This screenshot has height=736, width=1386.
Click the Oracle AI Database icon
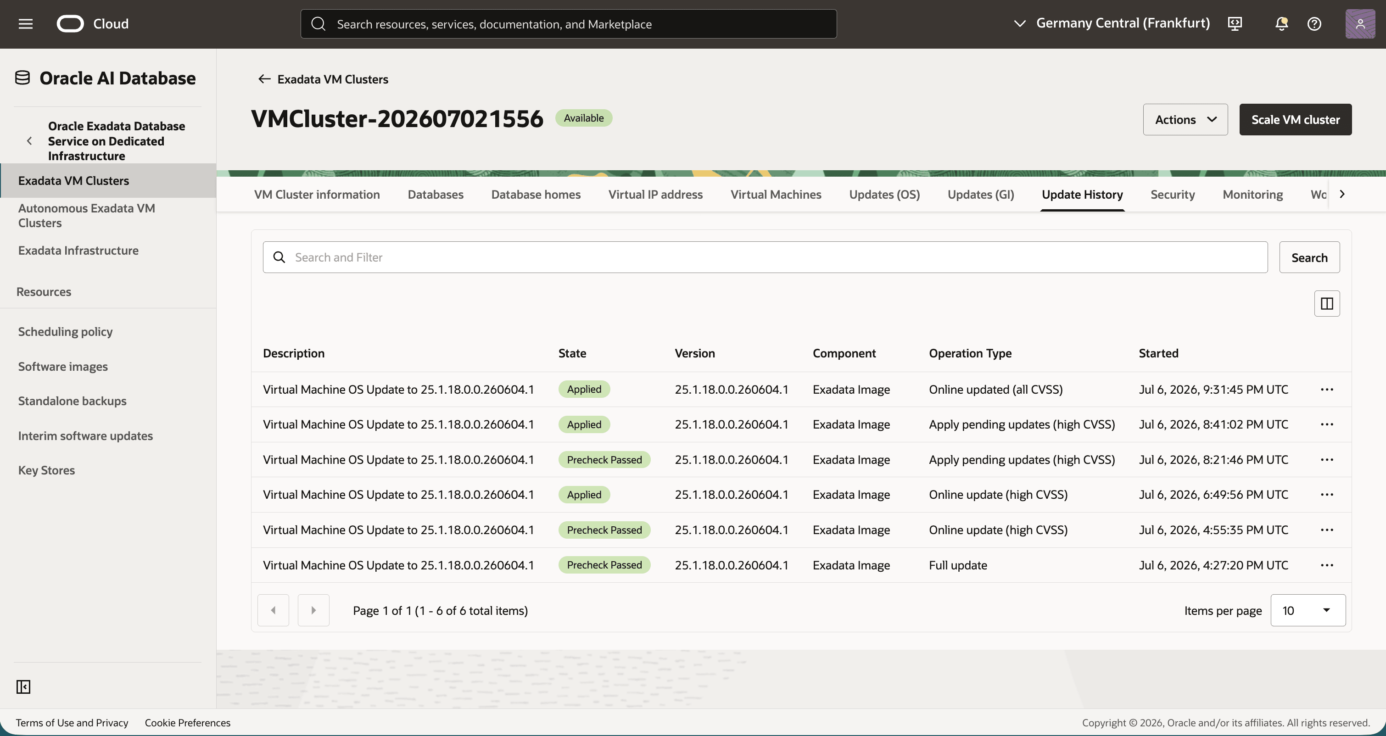click(22, 78)
